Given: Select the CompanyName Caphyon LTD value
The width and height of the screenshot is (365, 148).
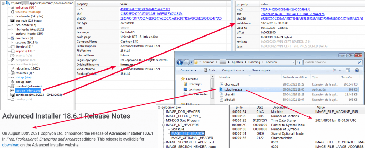Looking at the screenshot, I should (x=129, y=42).
